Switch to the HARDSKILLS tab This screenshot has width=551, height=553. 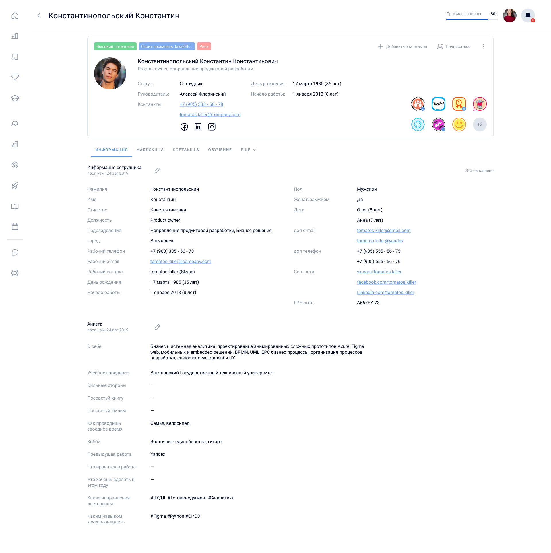point(150,150)
